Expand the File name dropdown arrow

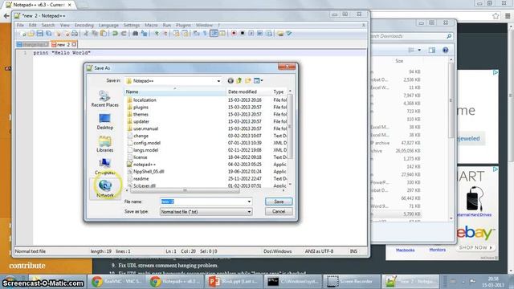[x=249, y=201]
